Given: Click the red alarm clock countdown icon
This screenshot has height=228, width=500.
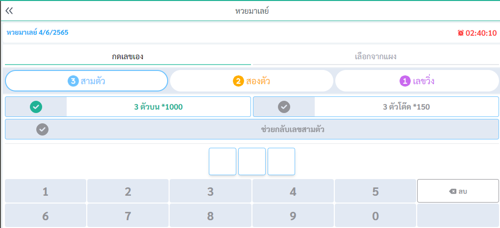Looking at the screenshot, I should [460, 33].
